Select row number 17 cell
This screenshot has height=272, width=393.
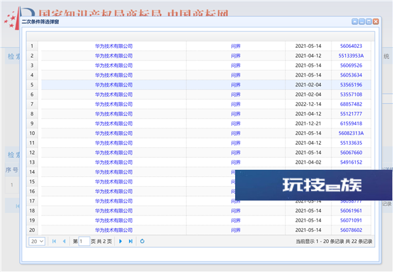pos(32,201)
